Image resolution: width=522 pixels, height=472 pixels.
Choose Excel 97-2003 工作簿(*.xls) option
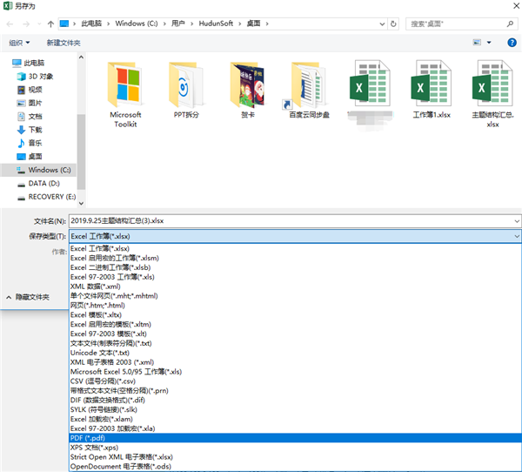295,277
